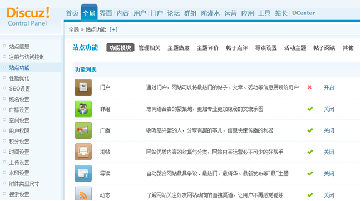Open the 门户 top menu
The height and width of the screenshot is (201, 361).
click(x=156, y=13)
